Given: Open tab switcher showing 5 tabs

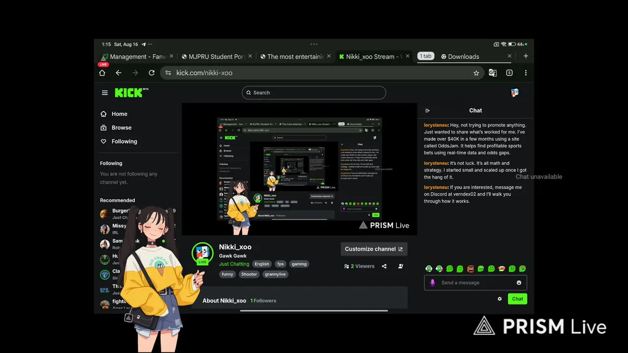Looking at the screenshot, I should pos(509,73).
